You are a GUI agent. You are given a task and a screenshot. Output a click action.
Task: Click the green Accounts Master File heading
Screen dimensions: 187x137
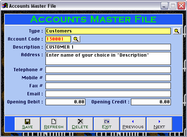click(x=93, y=19)
